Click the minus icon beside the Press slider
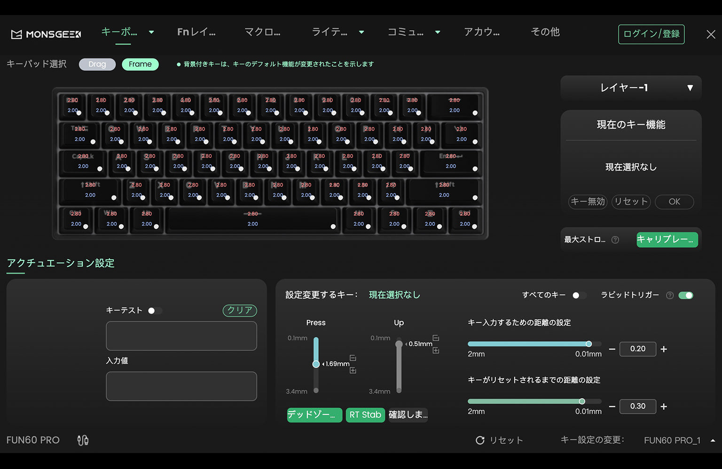The height and width of the screenshot is (469, 722). [353, 359]
